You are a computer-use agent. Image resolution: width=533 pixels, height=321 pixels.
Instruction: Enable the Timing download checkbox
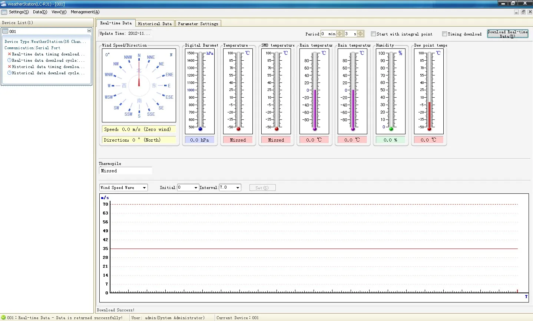click(444, 34)
